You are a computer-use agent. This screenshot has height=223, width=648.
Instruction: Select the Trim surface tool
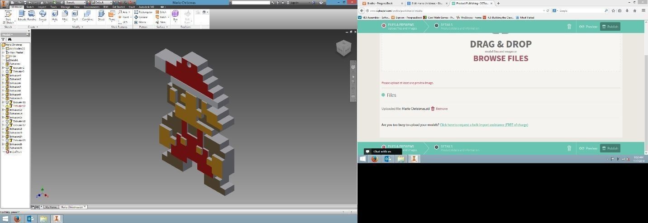tap(161, 22)
